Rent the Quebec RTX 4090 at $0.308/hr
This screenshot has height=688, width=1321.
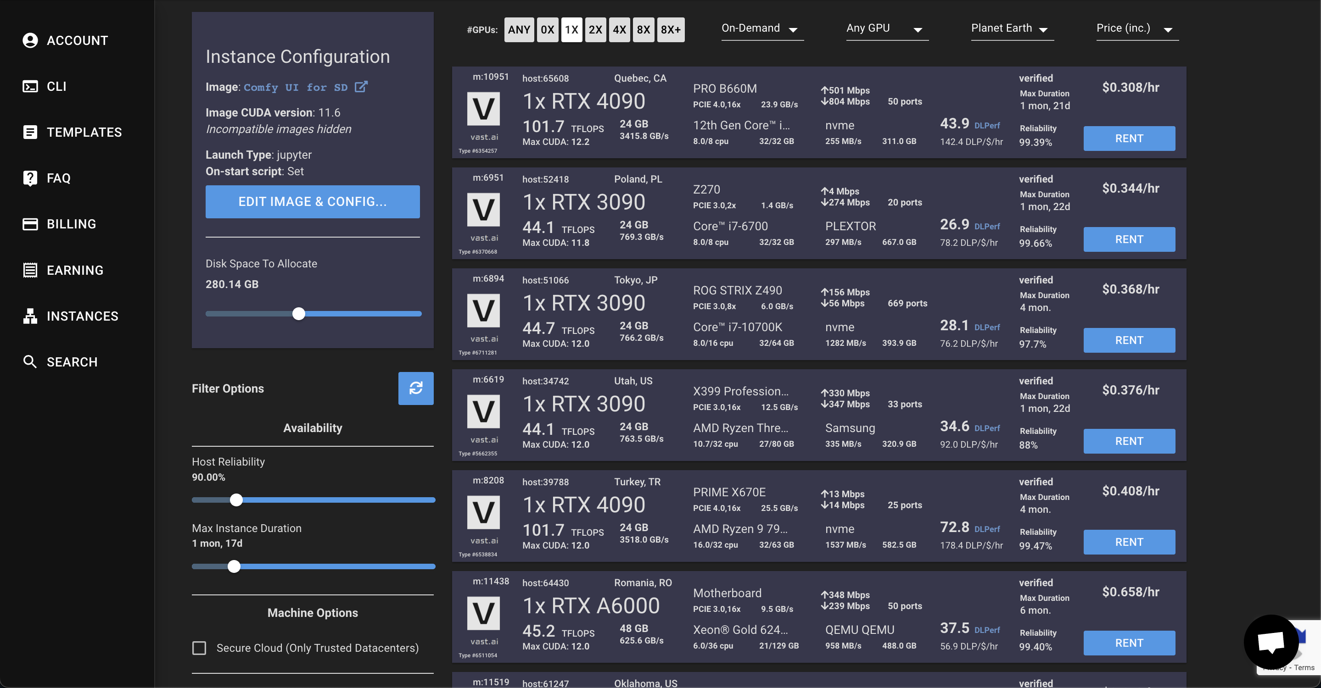coord(1129,139)
